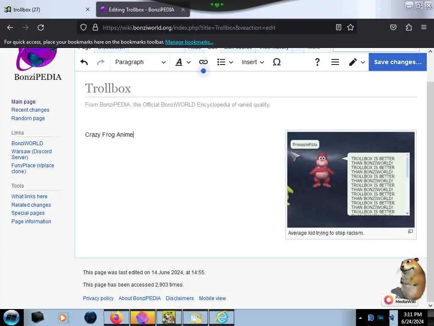Viewport: 434px width, 326px height.
Task: Toggle reader view icon in address bar
Action: pyautogui.click(x=339, y=27)
